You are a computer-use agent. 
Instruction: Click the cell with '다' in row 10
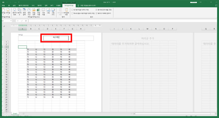pyautogui.click(x=47, y=64)
